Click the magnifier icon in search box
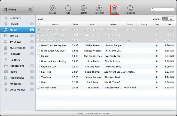 pos(152,9)
